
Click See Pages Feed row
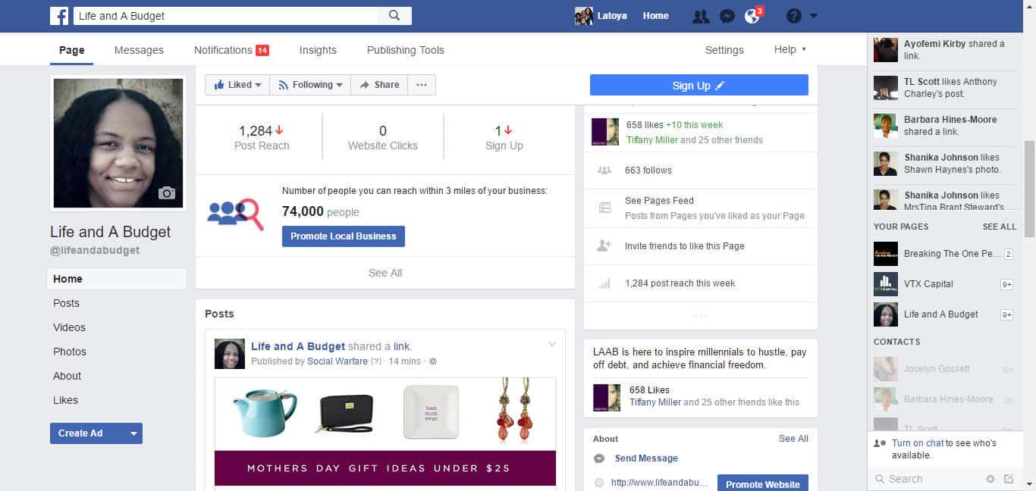[701, 208]
